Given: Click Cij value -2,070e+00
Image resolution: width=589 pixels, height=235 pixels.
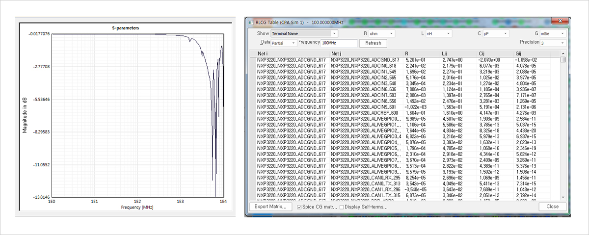Looking at the screenshot, I should point(489,59).
